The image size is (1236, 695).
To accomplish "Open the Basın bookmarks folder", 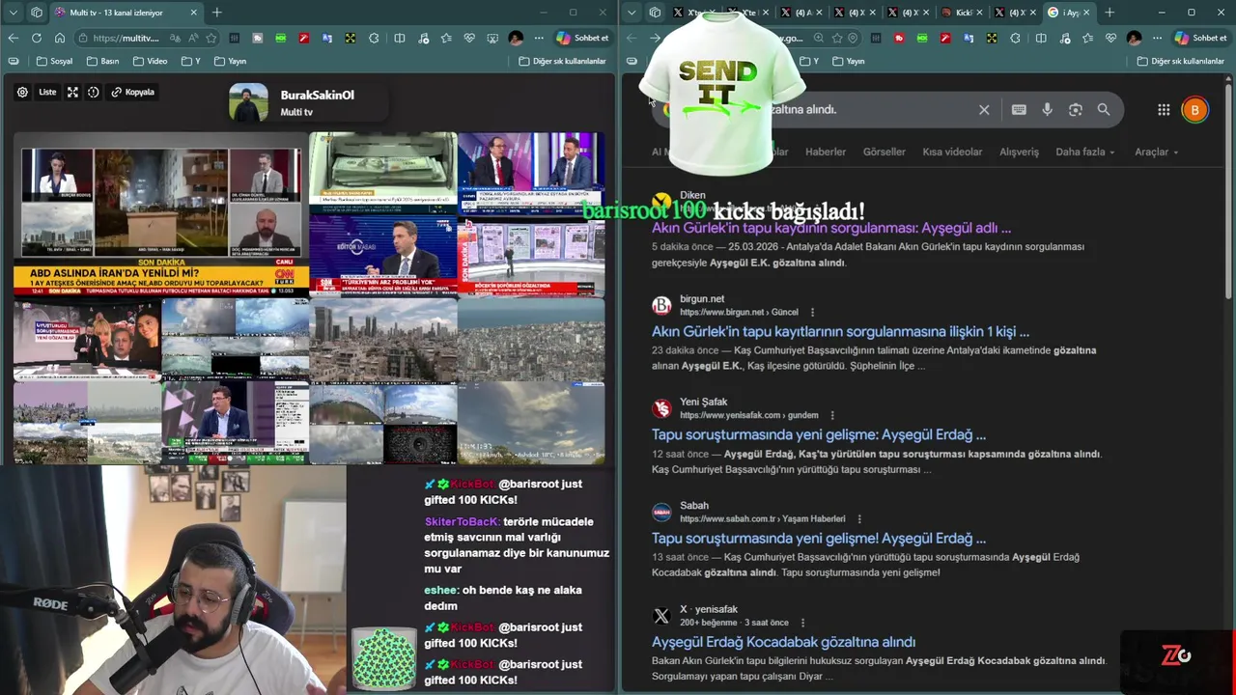I will coord(103,61).
